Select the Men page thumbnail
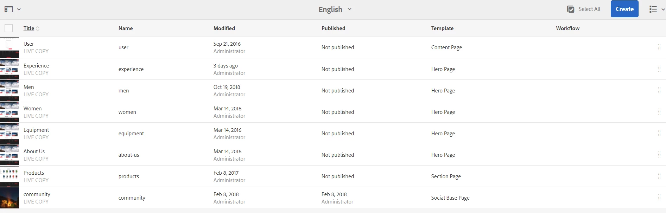The width and height of the screenshot is (666, 213). [x=9, y=91]
